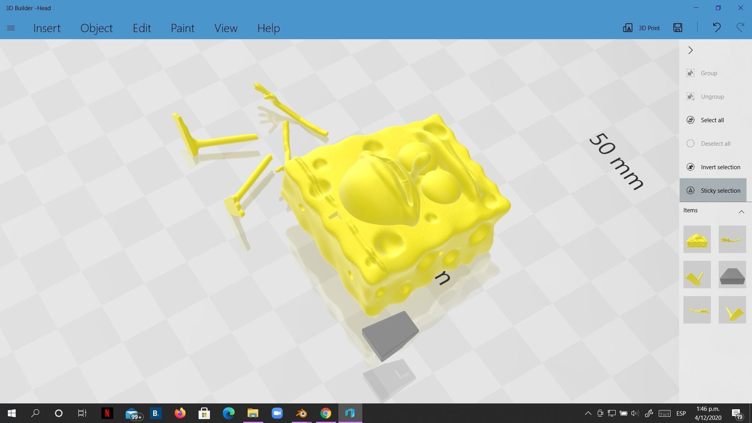The image size is (752, 423).
Task: Open Microsoft Store from the taskbar
Action: tap(204, 413)
